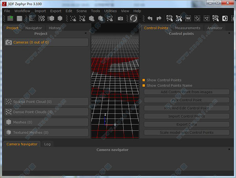Image resolution: width=236 pixels, height=178 pixels.
Task: Switch to the Navigator tab
Action: pos(33,28)
